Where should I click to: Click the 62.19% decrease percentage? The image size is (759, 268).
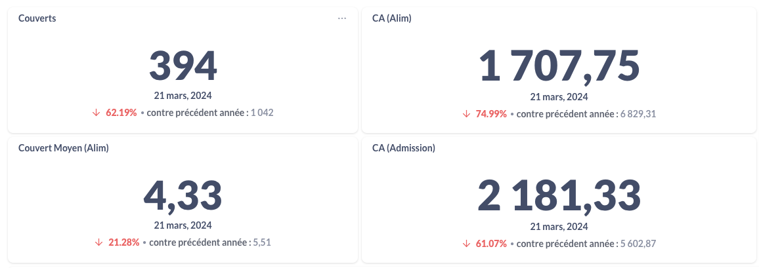pos(121,113)
